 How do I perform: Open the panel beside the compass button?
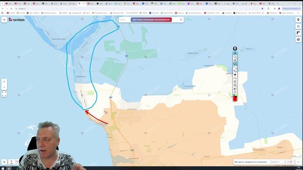(x=14, y=162)
